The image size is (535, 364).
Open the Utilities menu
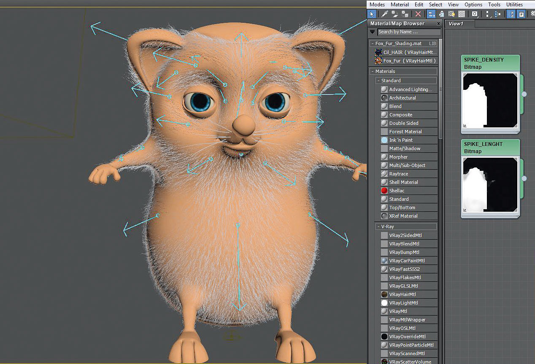click(514, 5)
